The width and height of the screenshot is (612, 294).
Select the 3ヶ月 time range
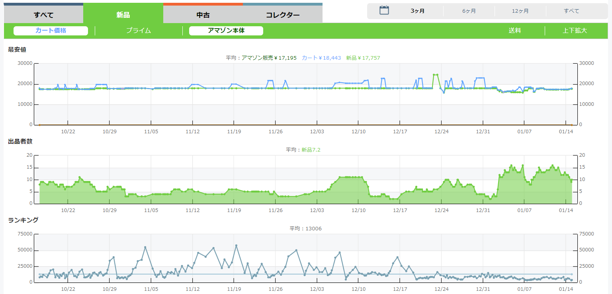[418, 11]
